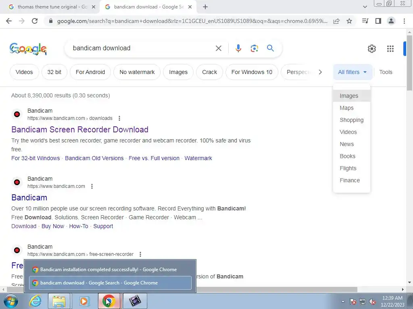This screenshot has width=413, height=309.
Task: Bookmark this page with the star icon
Action: click(349, 21)
